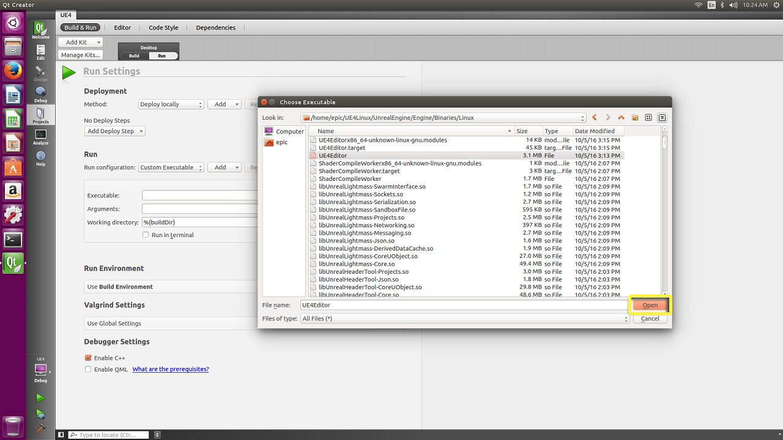Switch file dialog to list view
The image size is (783, 440).
tap(648, 117)
